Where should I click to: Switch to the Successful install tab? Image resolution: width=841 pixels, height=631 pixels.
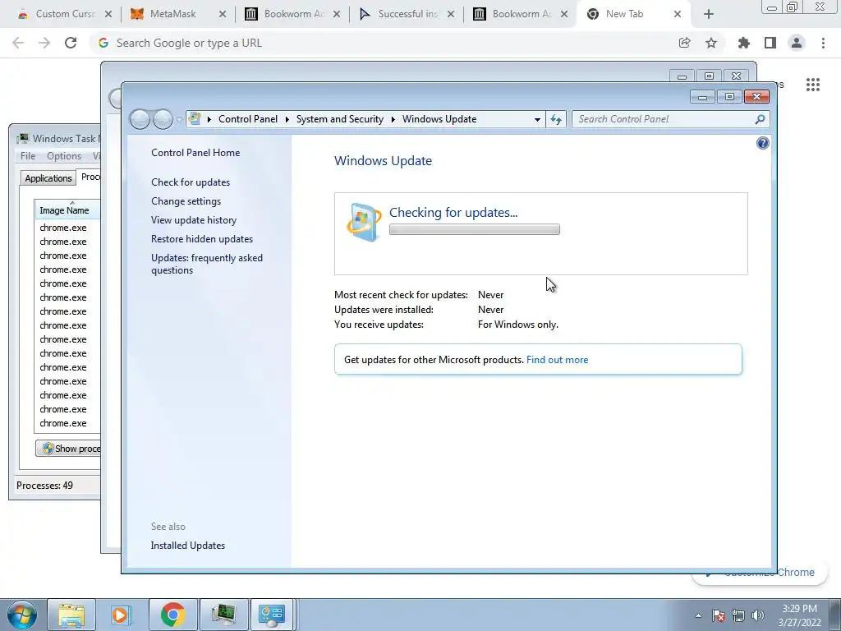(407, 14)
